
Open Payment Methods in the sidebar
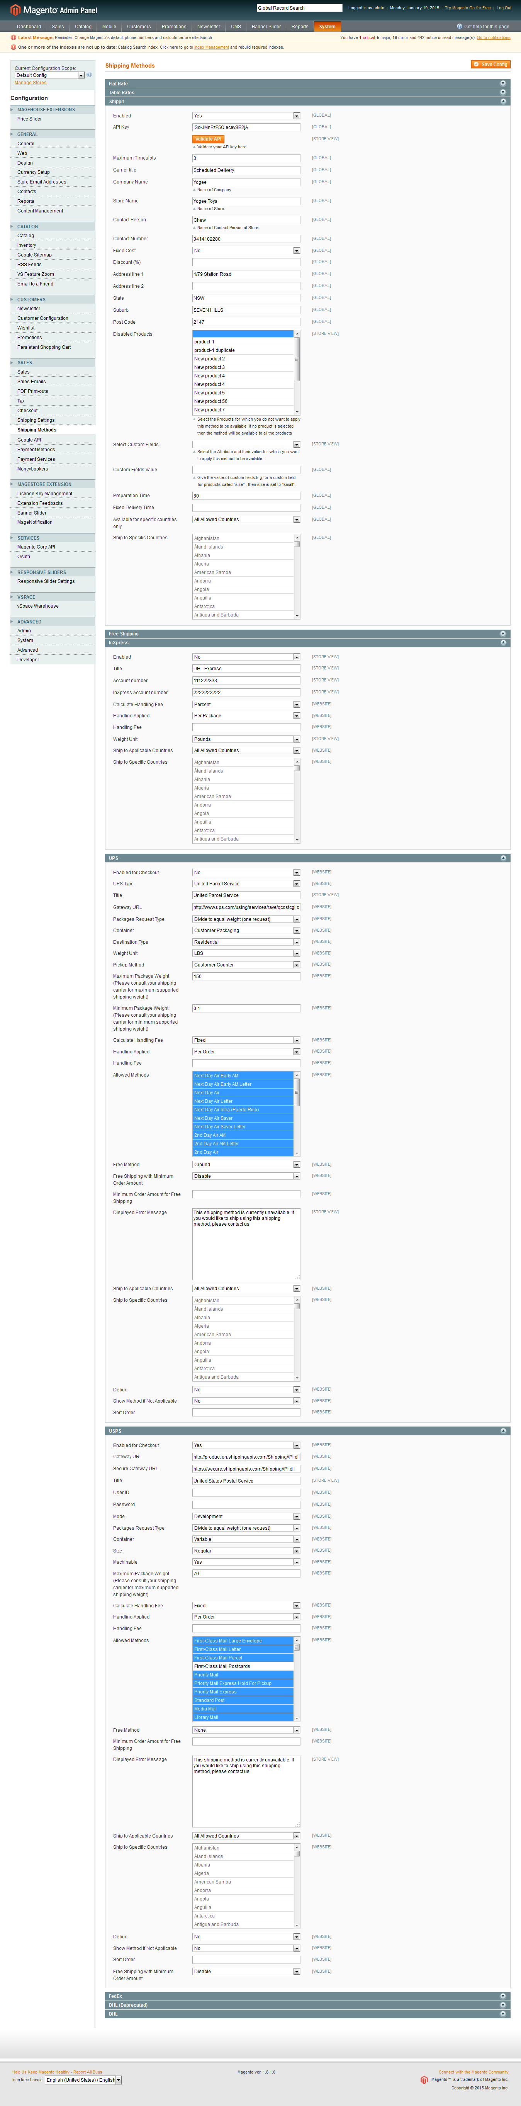coord(36,450)
